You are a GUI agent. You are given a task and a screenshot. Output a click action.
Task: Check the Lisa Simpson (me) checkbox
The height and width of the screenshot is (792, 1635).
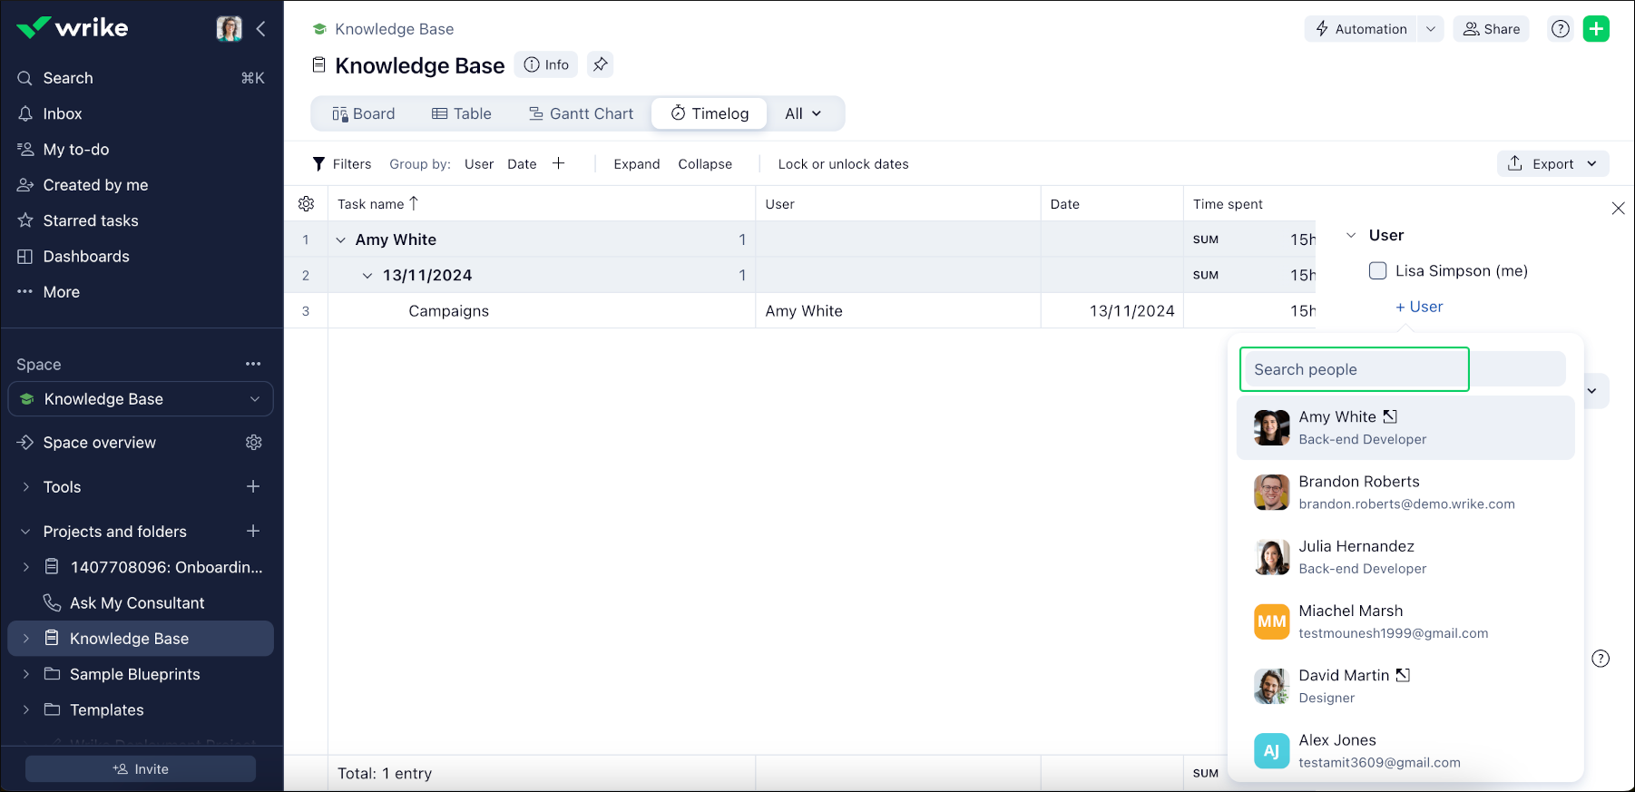[x=1377, y=270]
